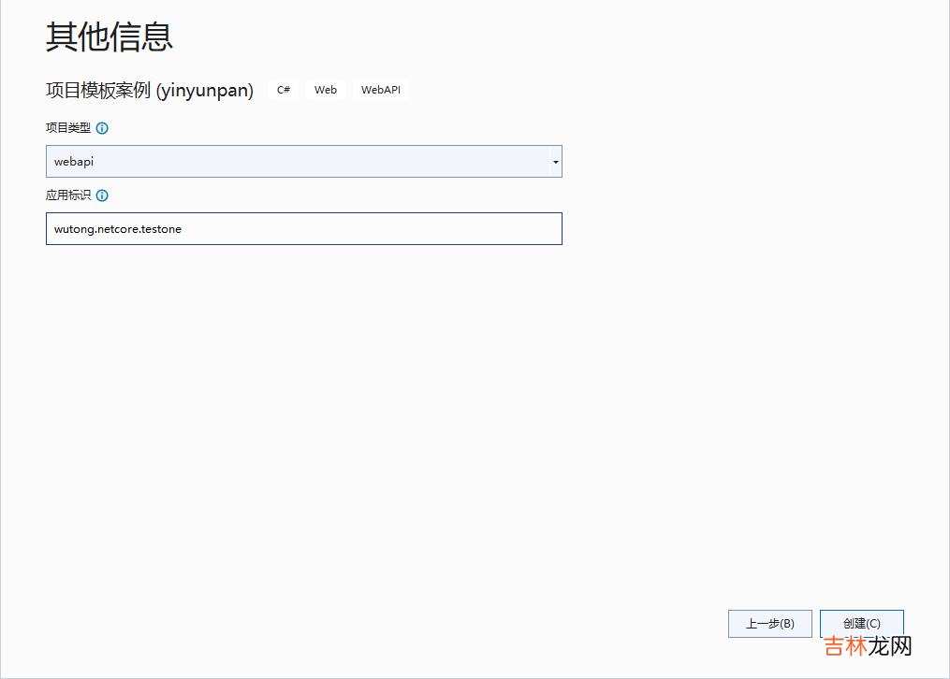Click the orange 吉林 watermark text
Image resolution: width=950 pixels, height=679 pixels.
(845, 646)
